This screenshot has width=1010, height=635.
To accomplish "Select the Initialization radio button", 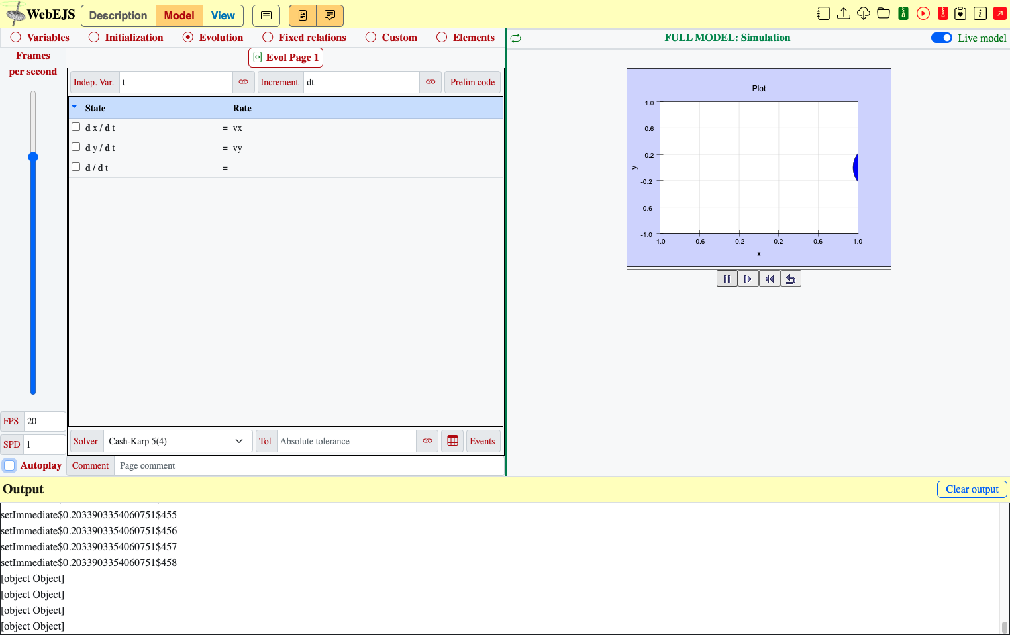I will tap(94, 38).
